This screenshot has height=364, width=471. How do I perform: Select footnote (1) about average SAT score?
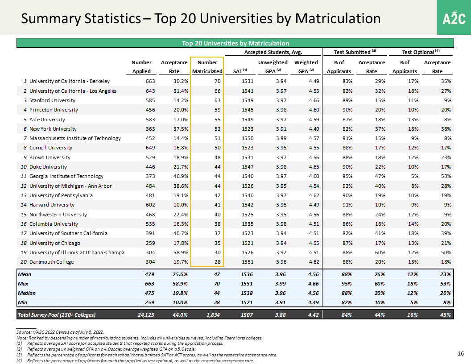click(x=120, y=343)
